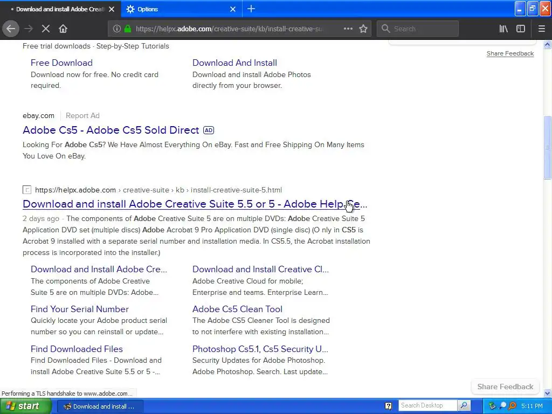Open Adobe Cs5 Clean Tool link
This screenshot has height=414, width=552.
tap(237, 309)
